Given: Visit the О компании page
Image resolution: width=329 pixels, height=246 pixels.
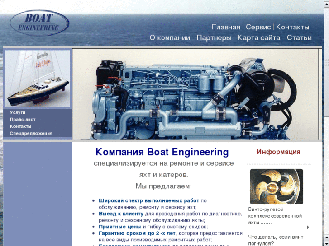Looking at the screenshot, I should [170, 37].
